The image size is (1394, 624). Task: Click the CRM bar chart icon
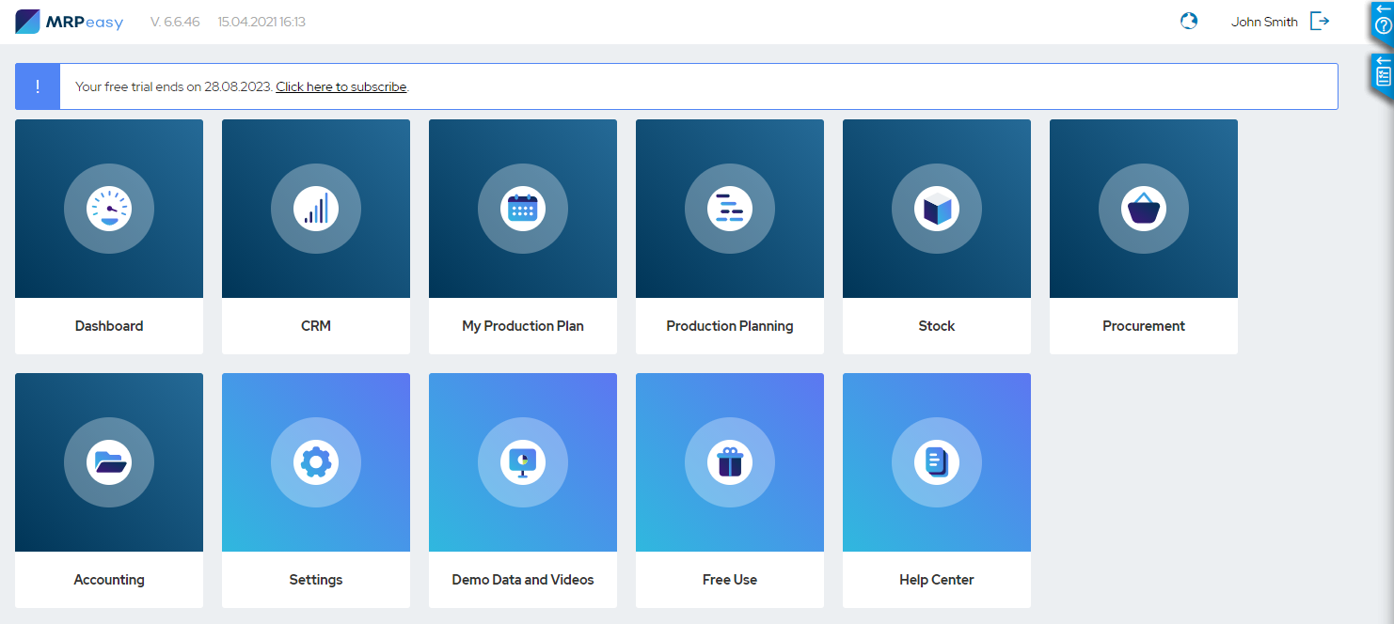click(x=315, y=209)
